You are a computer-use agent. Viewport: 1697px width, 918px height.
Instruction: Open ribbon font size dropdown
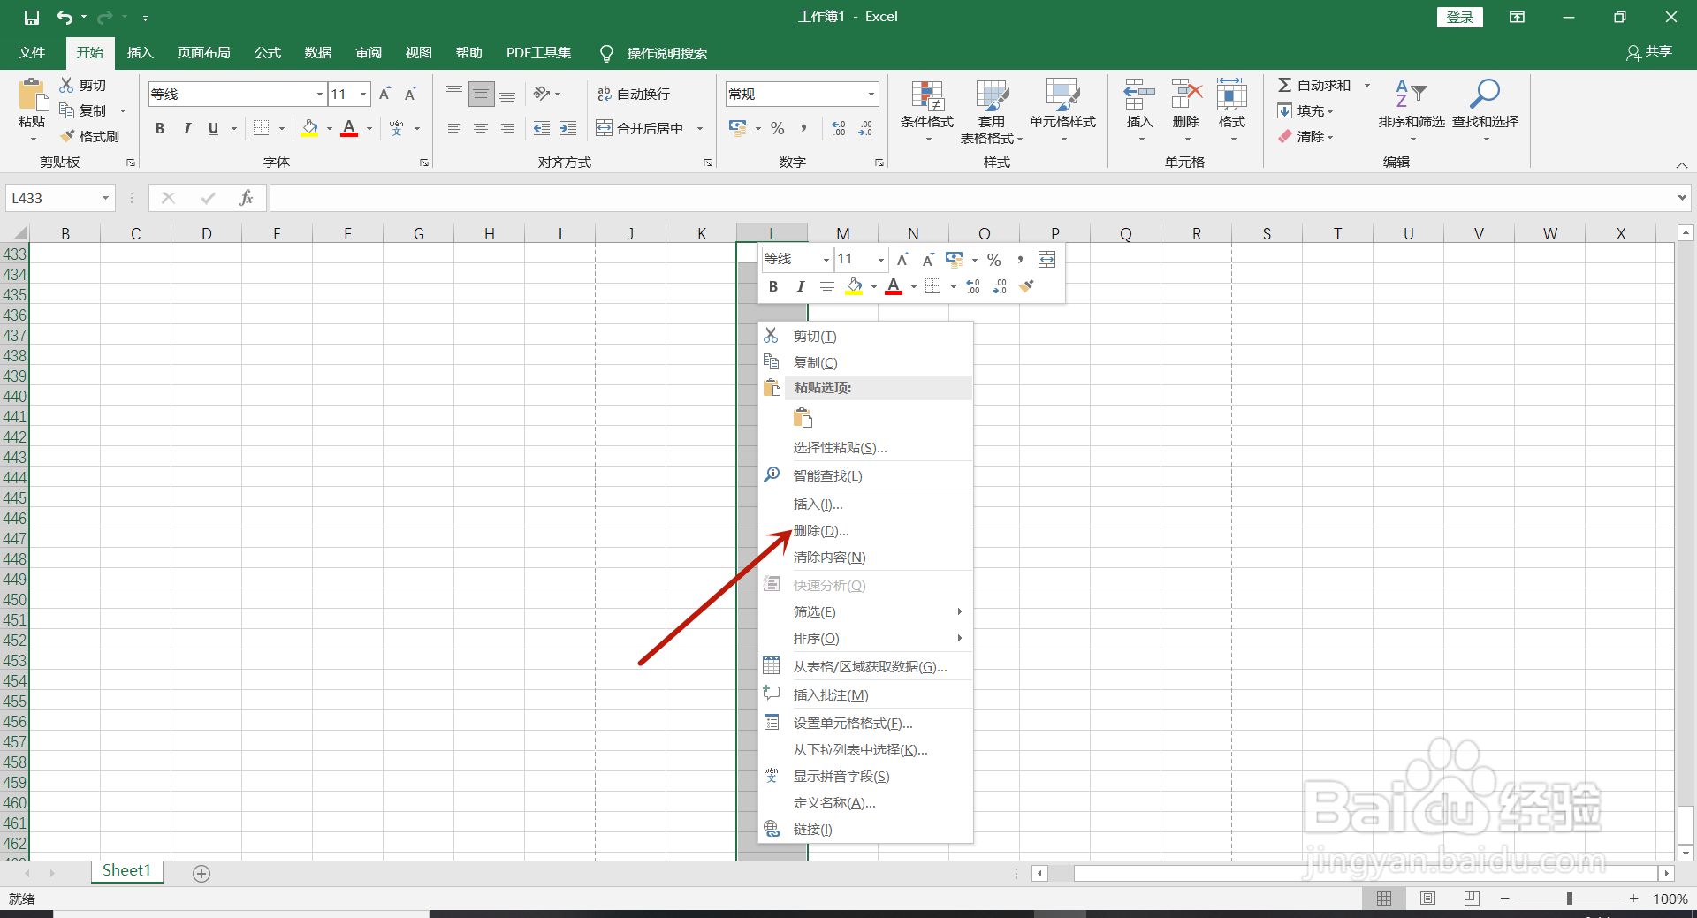tap(363, 94)
